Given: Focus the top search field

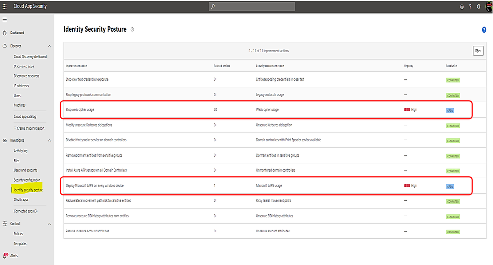Looking at the screenshot, I should [x=252, y=6].
